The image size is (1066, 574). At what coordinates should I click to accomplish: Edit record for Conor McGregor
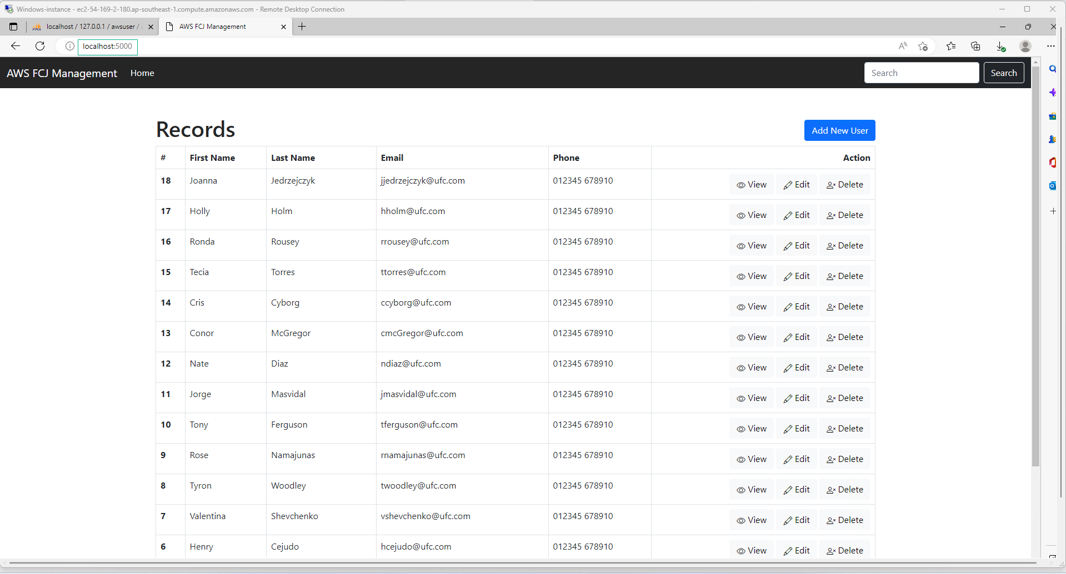click(x=796, y=337)
